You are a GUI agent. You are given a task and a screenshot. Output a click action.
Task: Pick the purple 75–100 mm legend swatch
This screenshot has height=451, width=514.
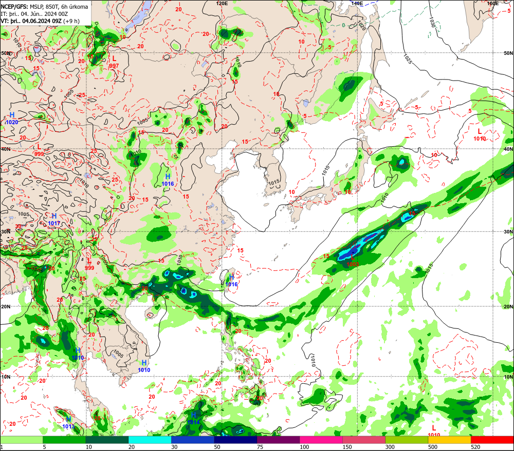(x=278, y=440)
